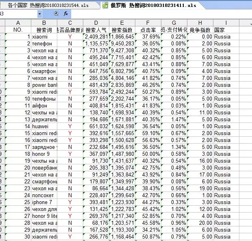
Task: Select the айфон keyword cell
Action: [44, 105]
